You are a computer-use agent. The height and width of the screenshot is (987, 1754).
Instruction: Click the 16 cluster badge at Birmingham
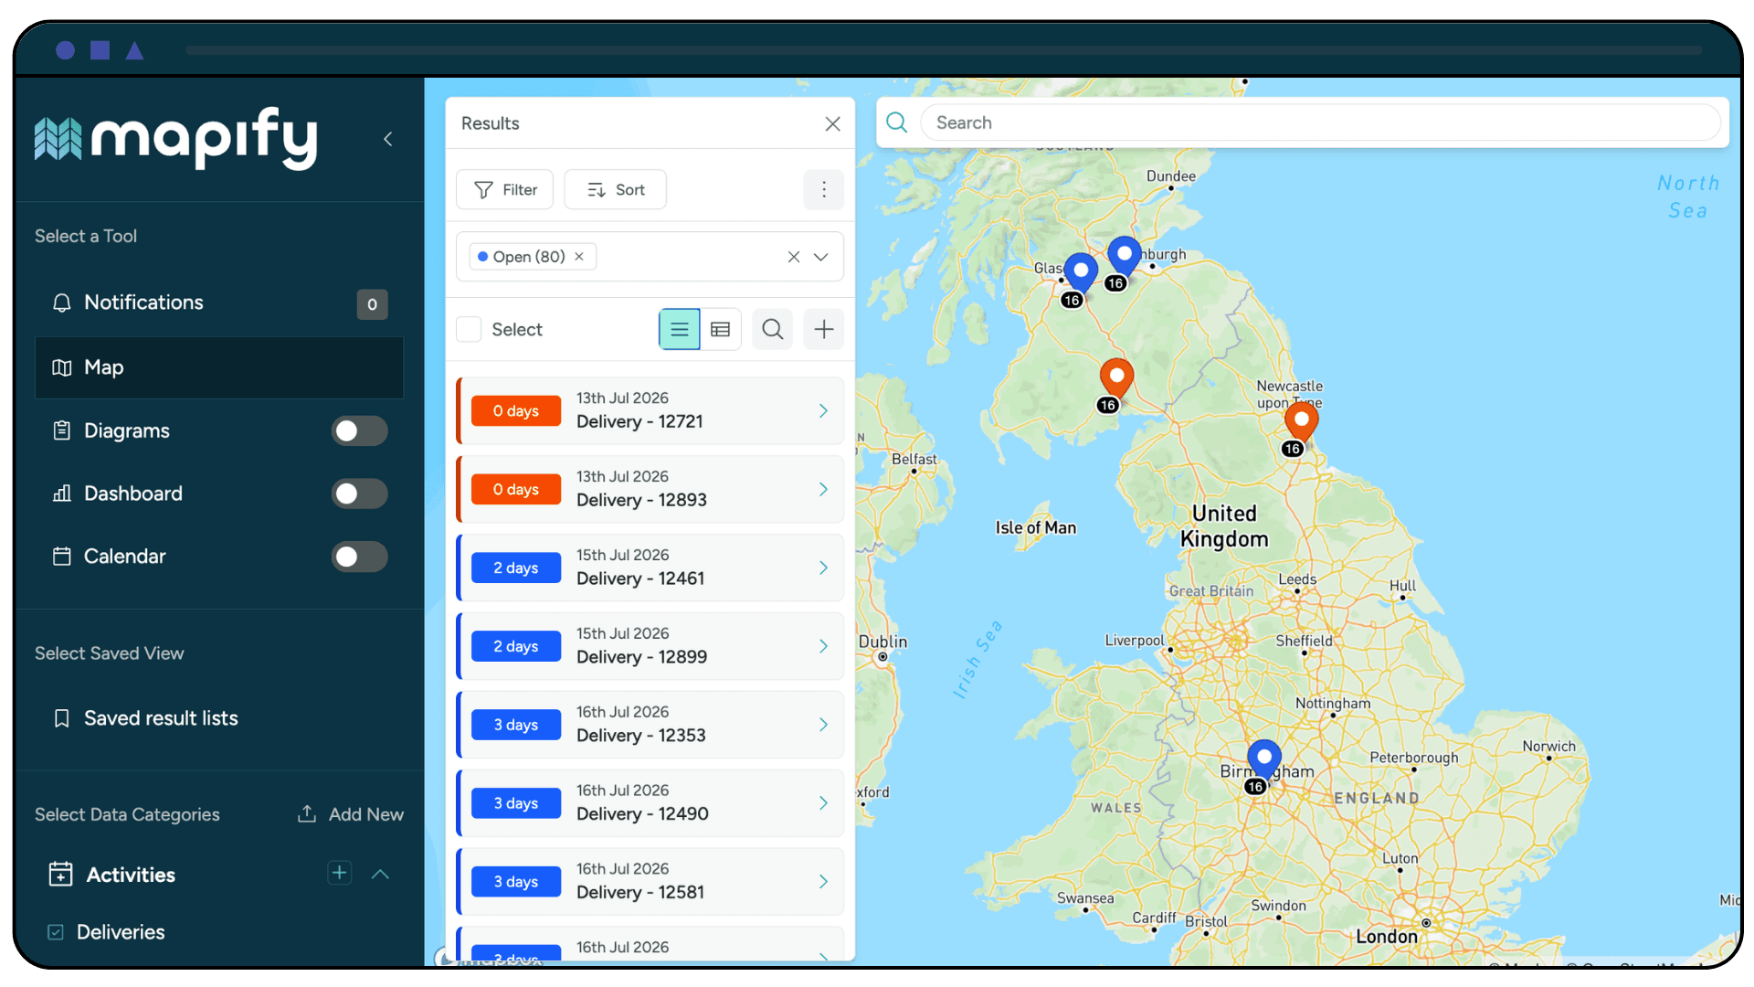coord(1255,787)
